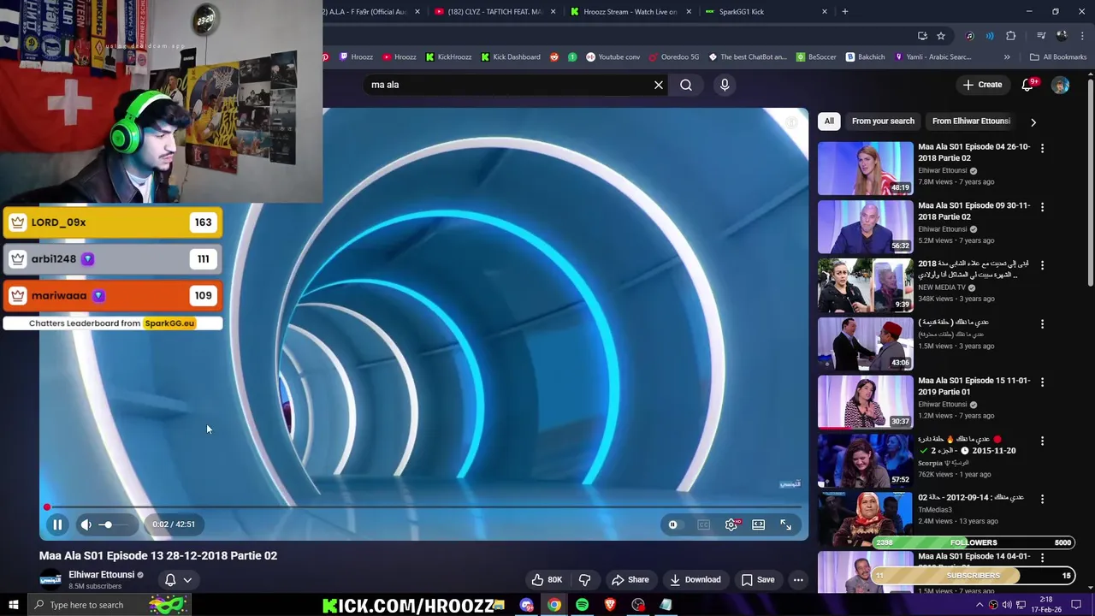Screen dimensions: 1095x616
Task: Clear the search query with the X
Action: 659,85
